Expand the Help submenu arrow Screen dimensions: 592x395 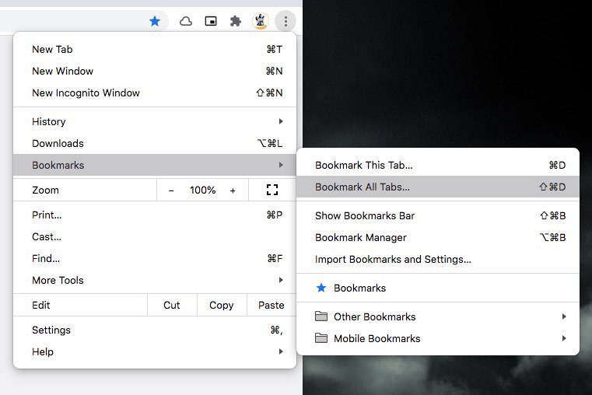click(x=281, y=351)
